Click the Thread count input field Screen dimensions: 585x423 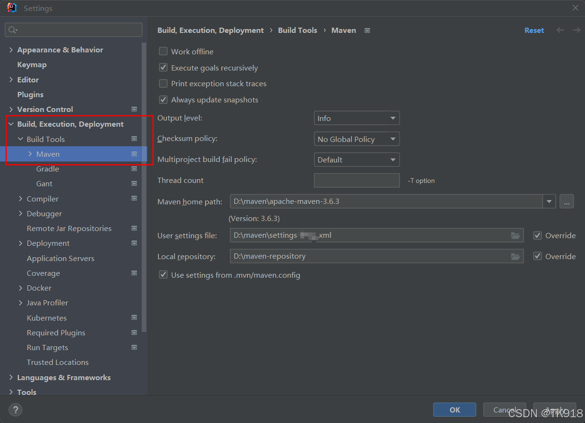click(357, 181)
